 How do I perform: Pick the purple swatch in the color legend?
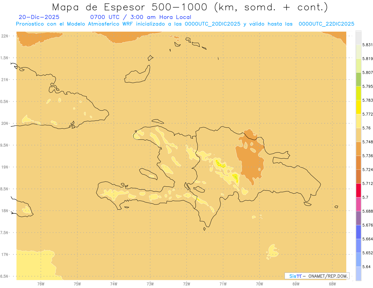[x=358, y=218]
